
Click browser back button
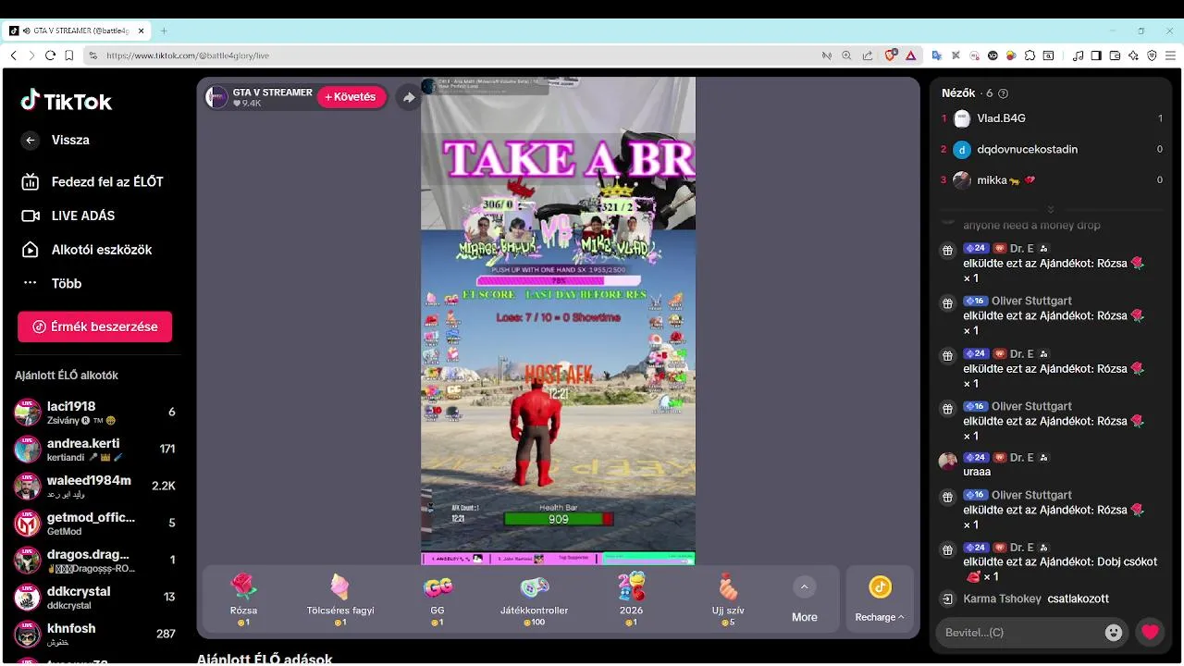pyautogui.click(x=13, y=55)
